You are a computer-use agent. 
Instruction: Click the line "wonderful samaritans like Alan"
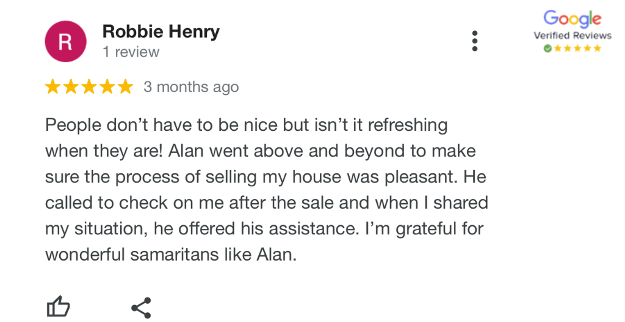171,254
